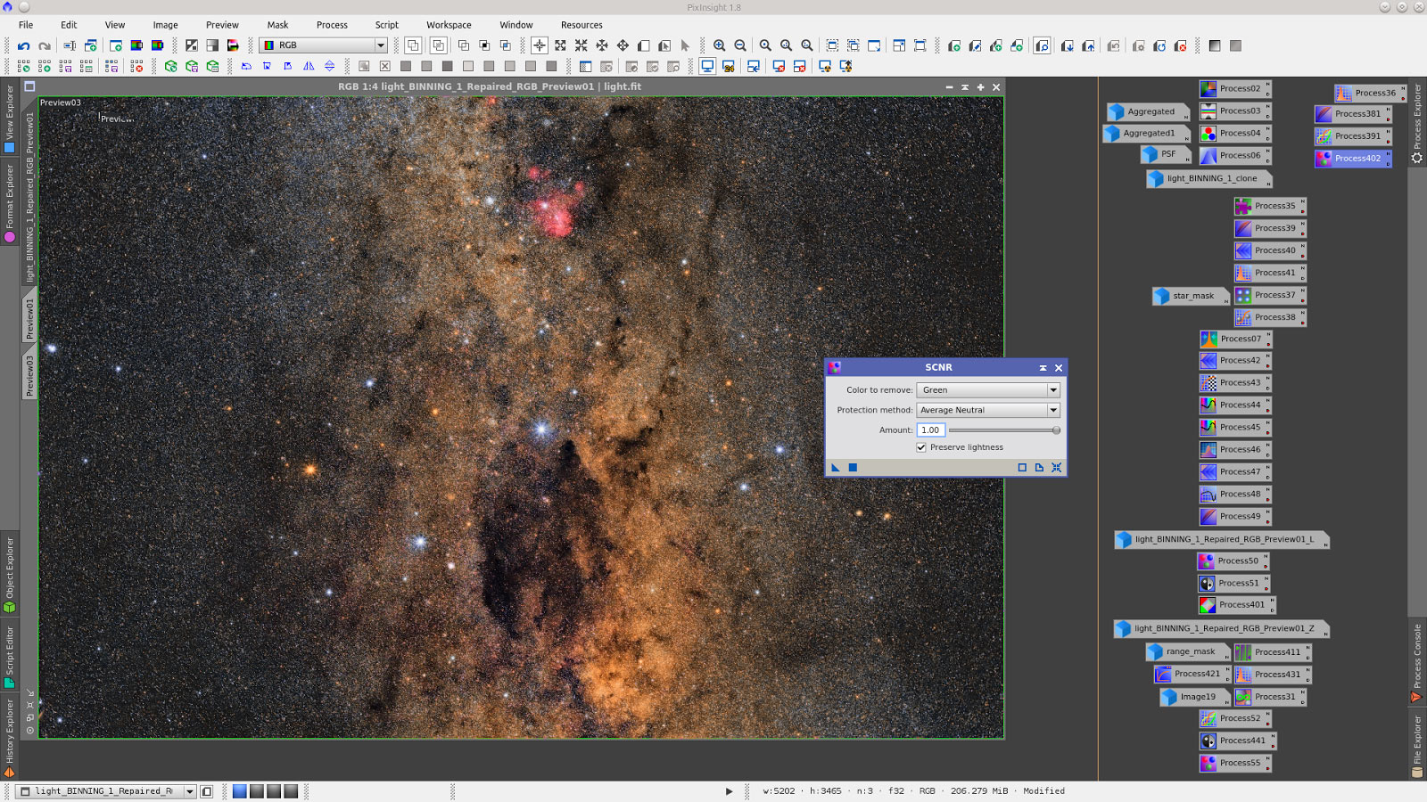Open the History Explorer side panel
The image size is (1427, 802).
tap(10, 738)
